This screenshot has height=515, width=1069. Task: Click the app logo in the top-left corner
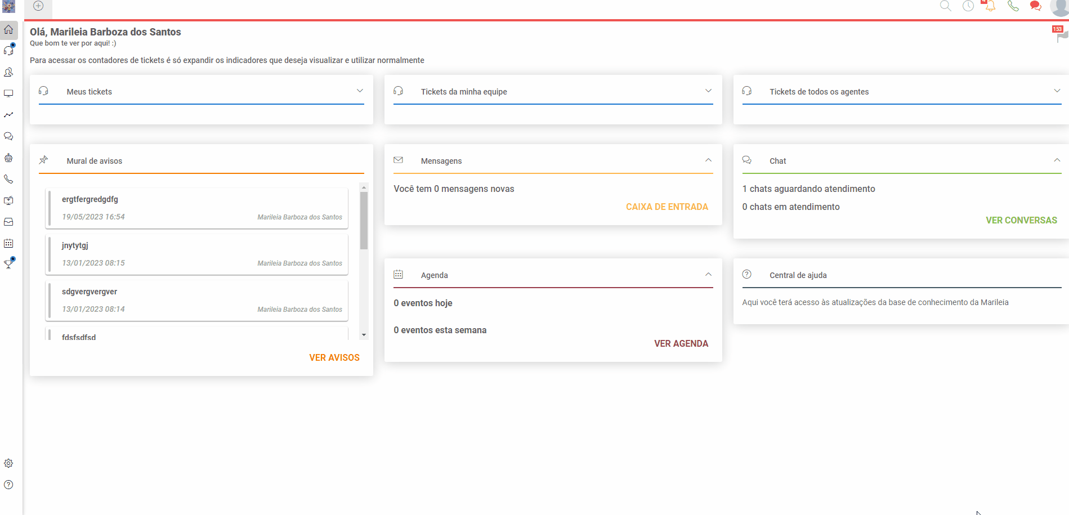pos(8,7)
